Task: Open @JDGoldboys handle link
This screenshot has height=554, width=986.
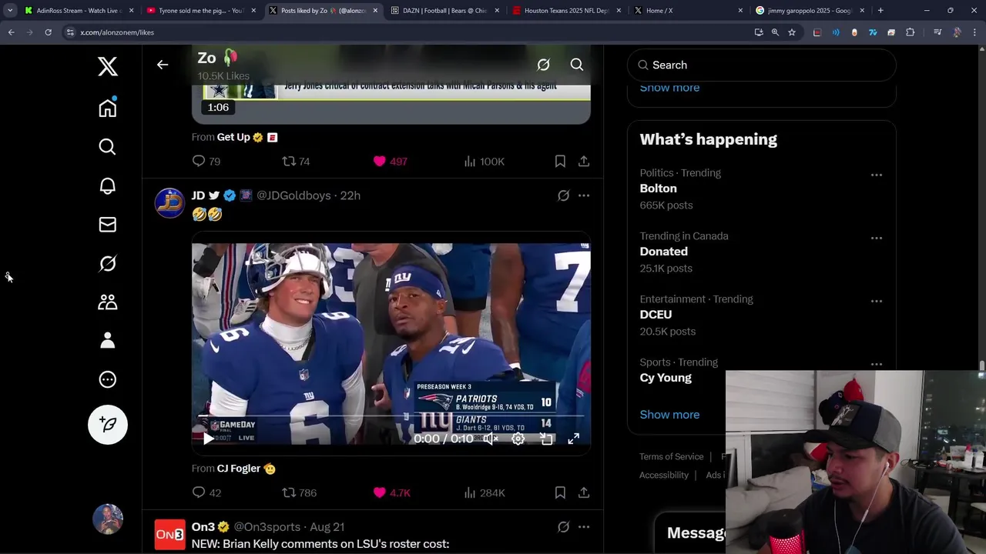Action: [x=293, y=195]
